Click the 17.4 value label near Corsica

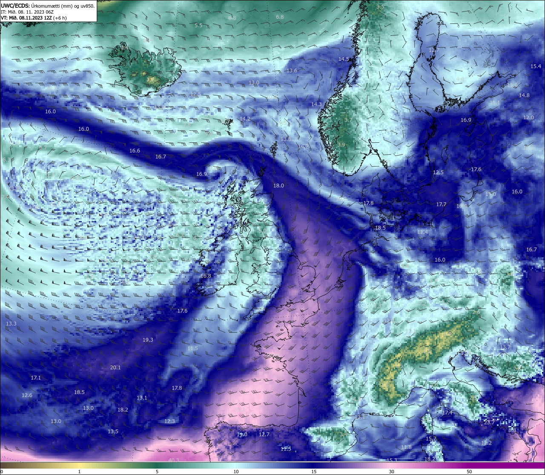point(447,413)
